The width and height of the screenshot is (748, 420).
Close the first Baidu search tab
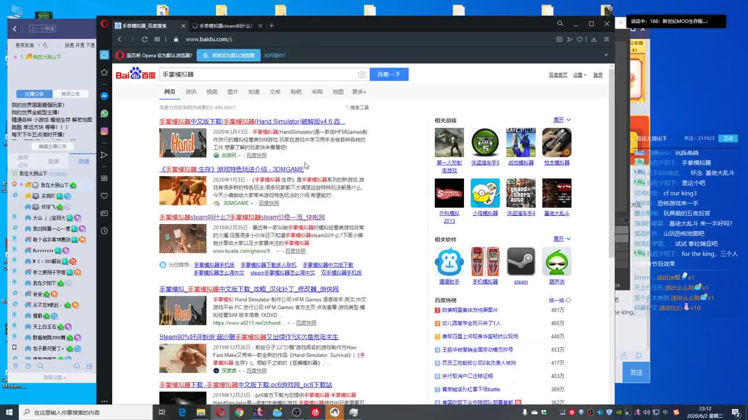click(x=183, y=26)
